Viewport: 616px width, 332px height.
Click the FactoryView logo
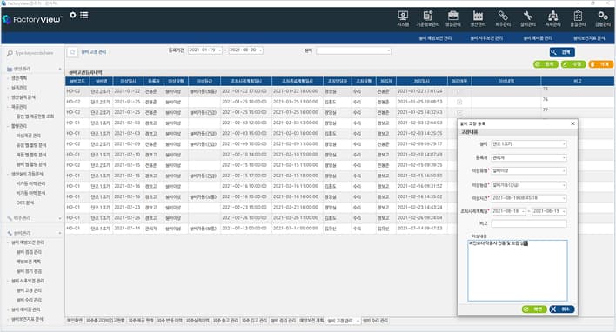[32, 19]
